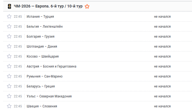
Task: Click 'не начался' status for Румыния – Сан-Марино
Action: (x=162, y=76)
